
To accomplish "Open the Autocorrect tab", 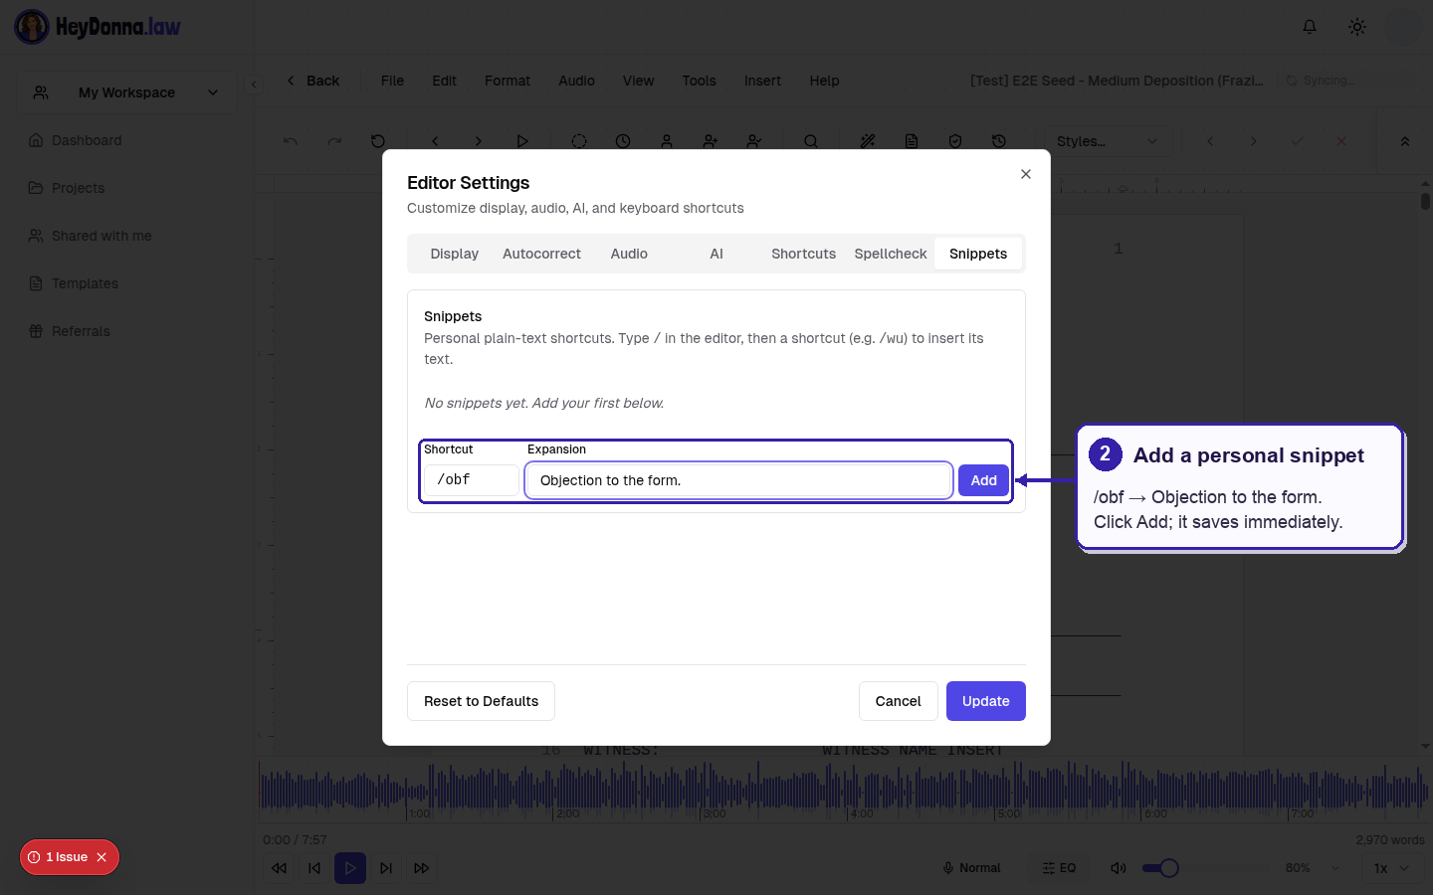I will [x=541, y=254].
